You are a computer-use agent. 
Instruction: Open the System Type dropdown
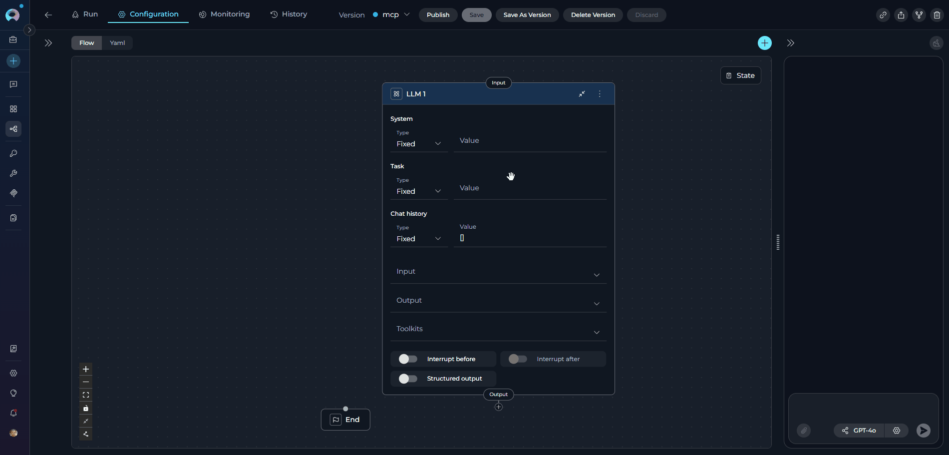pyautogui.click(x=418, y=144)
